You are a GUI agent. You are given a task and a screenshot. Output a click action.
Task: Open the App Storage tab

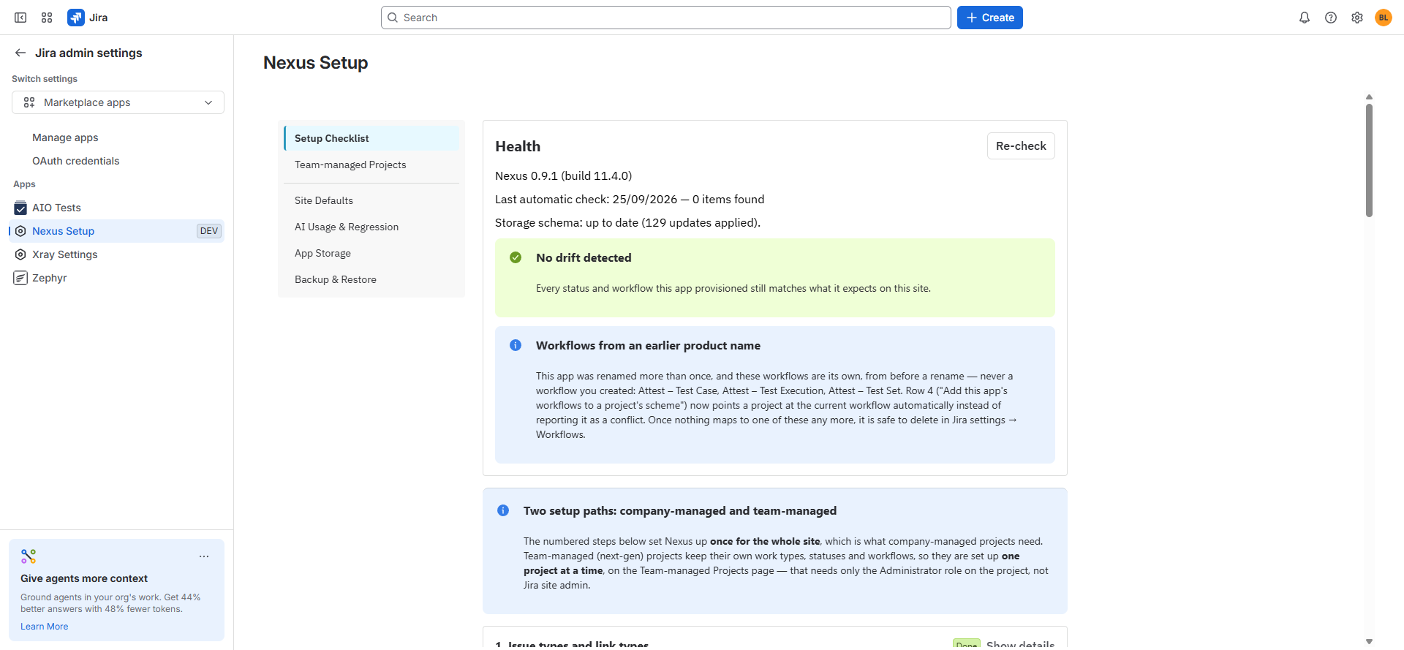[x=371, y=253]
